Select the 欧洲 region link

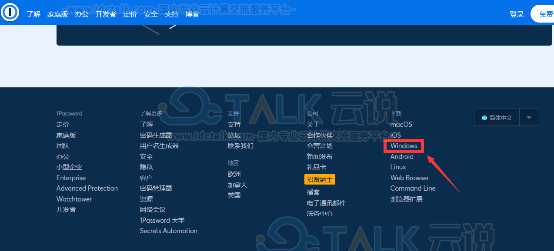pyautogui.click(x=234, y=174)
